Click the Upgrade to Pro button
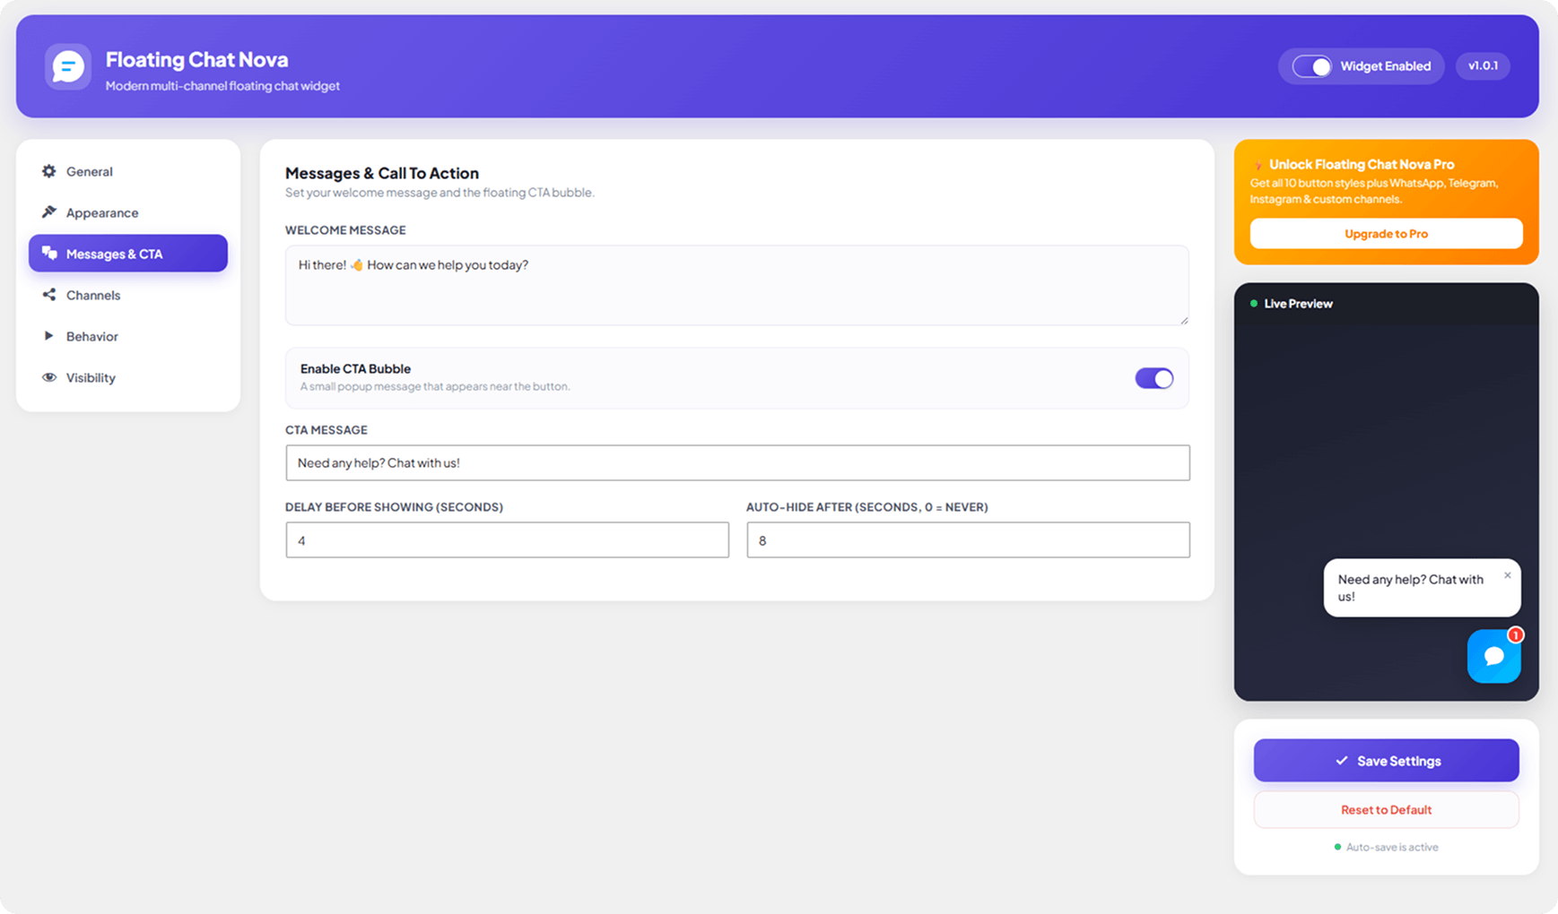This screenshot has height=914, width=1558. (1386, 234)
